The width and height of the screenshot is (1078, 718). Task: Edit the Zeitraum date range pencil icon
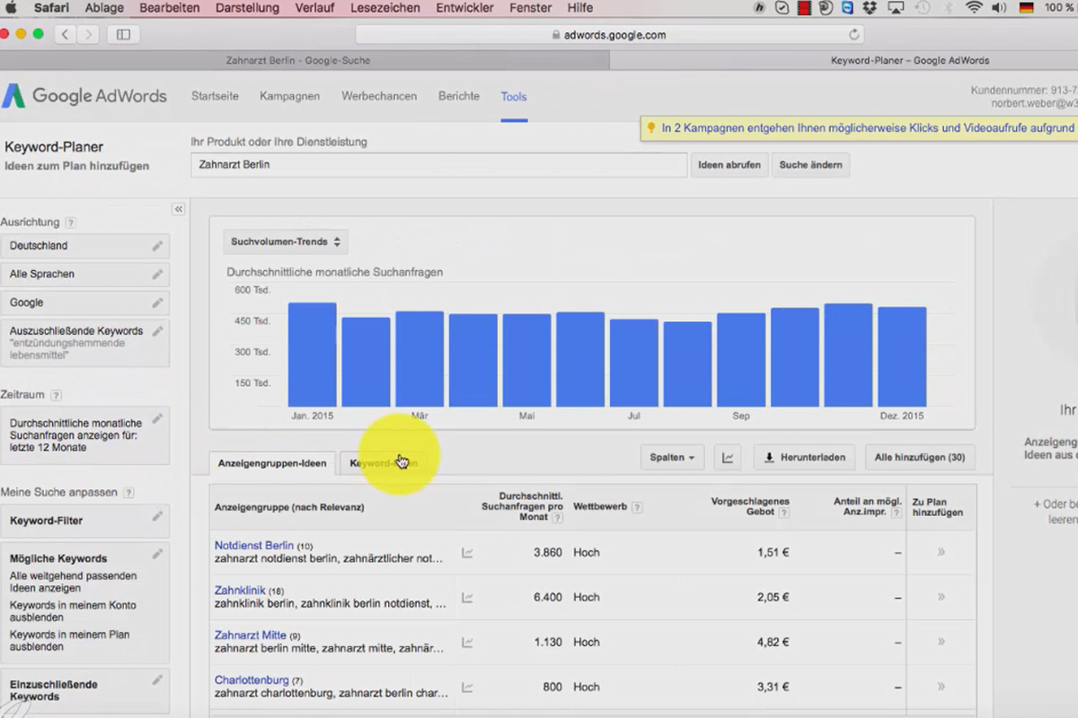point(158,418)
